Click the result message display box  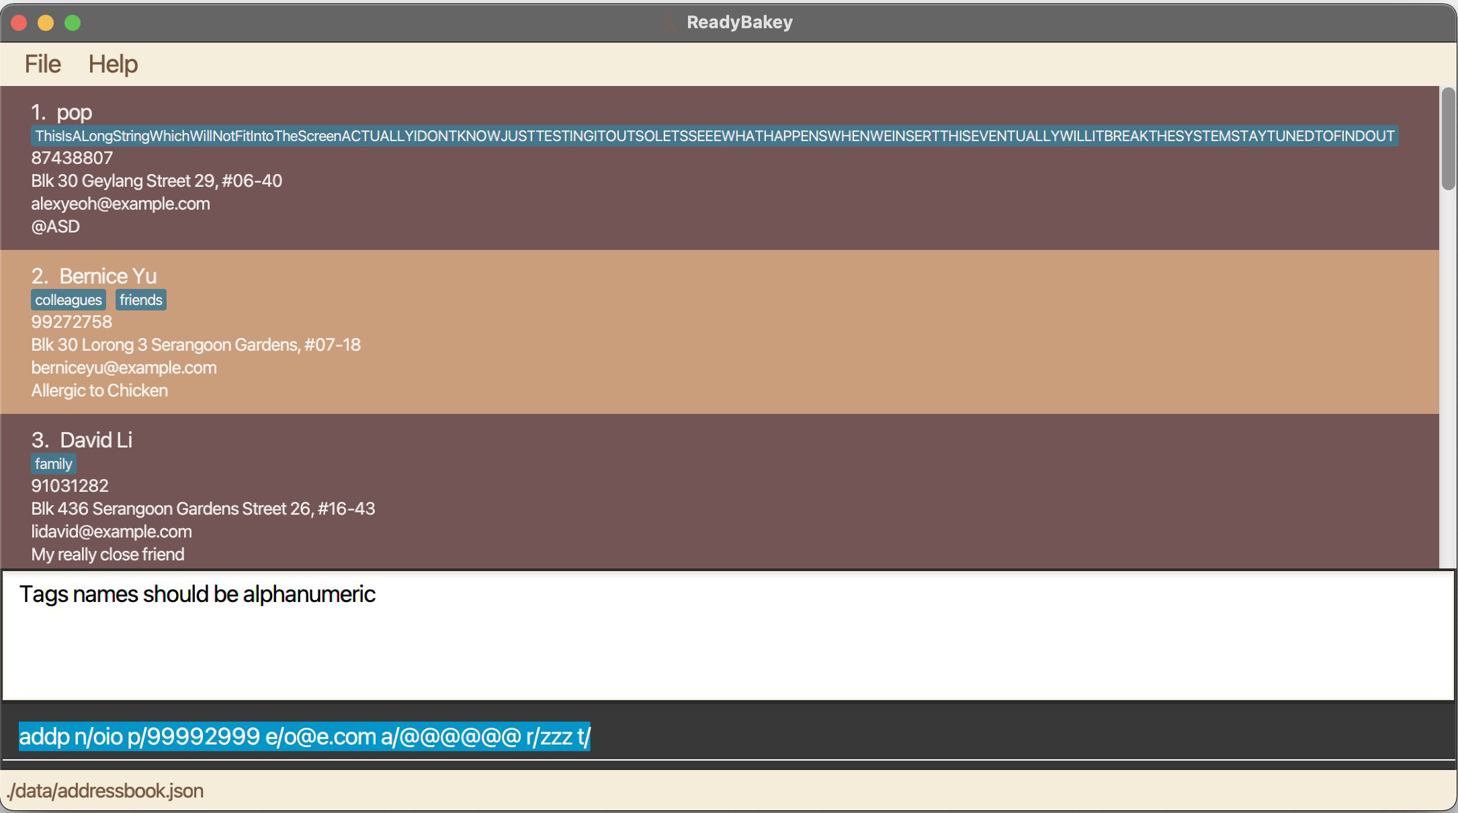(728, 635)
